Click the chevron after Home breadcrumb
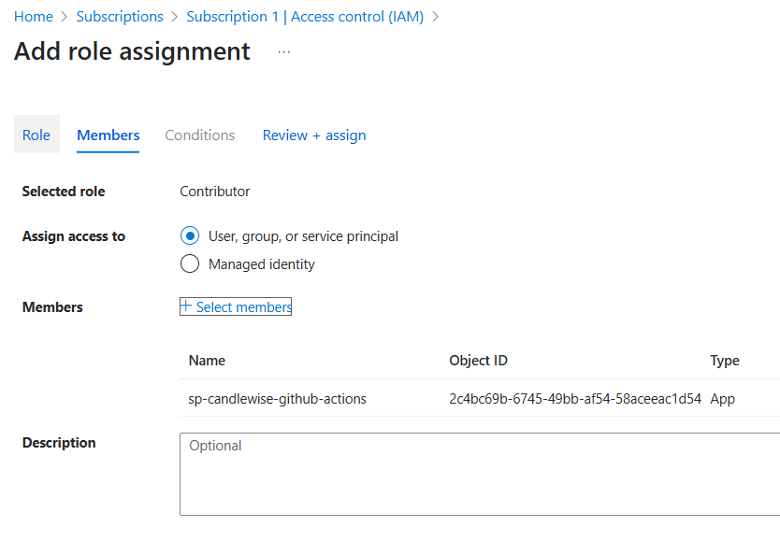Viewport: 780px width, 541px height. (65, 17)
